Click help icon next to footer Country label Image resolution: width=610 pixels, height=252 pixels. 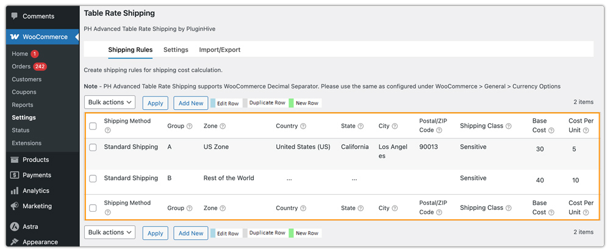point(303,208)
